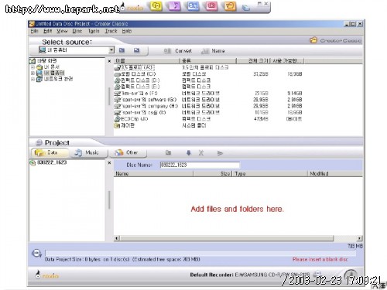Open the Help menu
Screen dimensions: 387x290
point(127,31)
